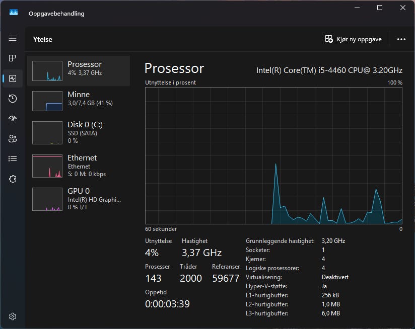Open the App history page icon

pyautogui.click(x=13, y=99)
